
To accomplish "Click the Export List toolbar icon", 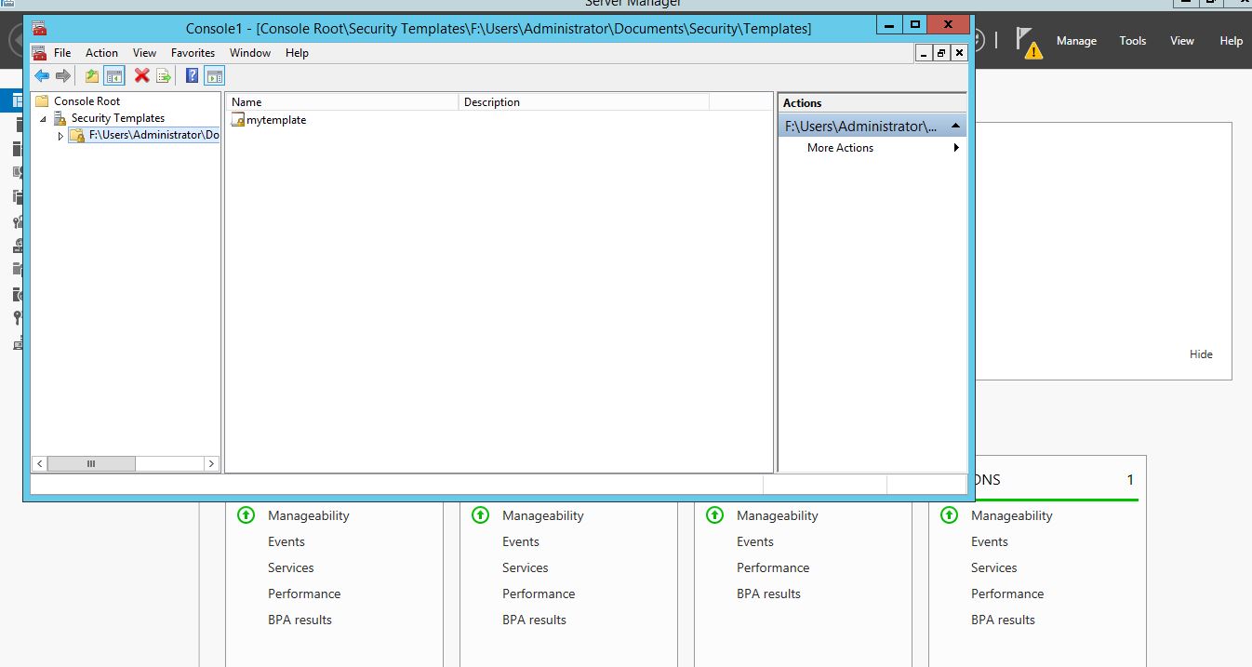I will pos(164,76).
